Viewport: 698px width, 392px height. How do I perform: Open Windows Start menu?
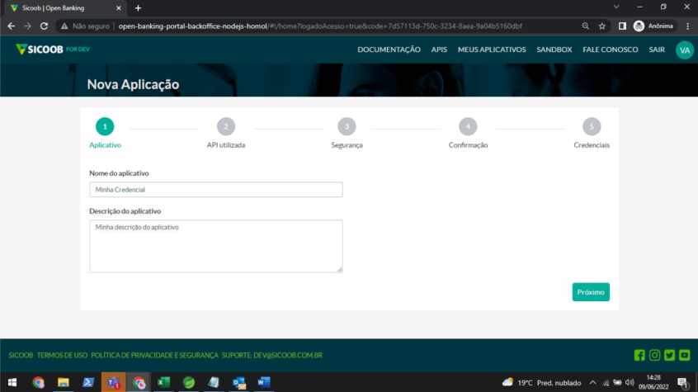pos(12,382)
